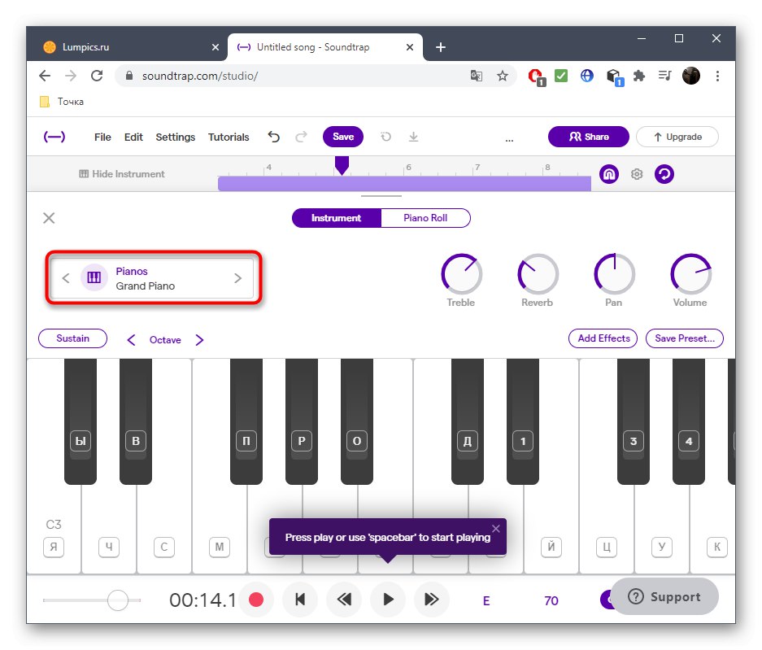
Task: Click the purple region in the timeline
Action: coord(404,184)
